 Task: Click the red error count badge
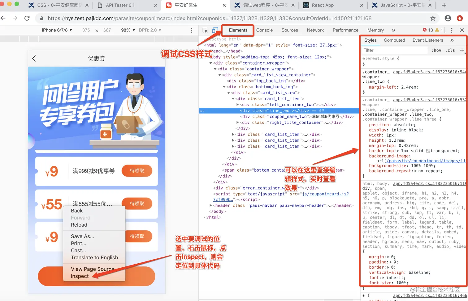click(428, 30)
